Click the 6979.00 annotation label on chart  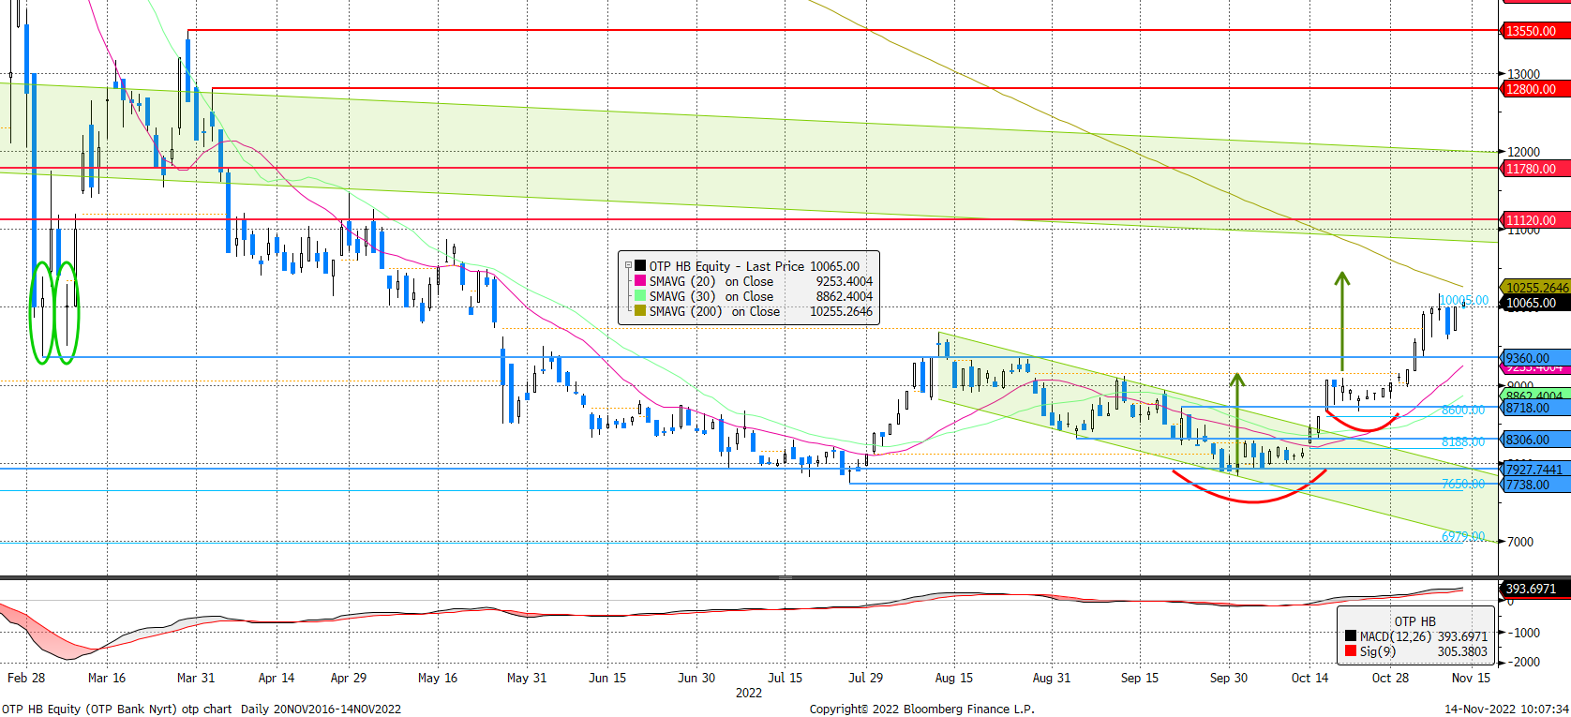(x=1463, y=537)
